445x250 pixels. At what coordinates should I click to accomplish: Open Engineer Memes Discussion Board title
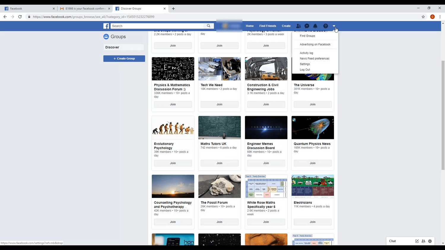[x=261, y=146]
